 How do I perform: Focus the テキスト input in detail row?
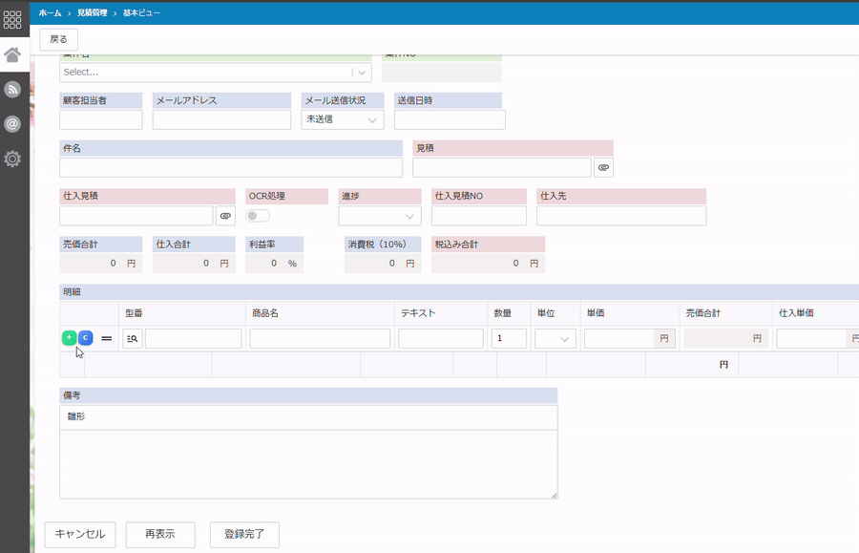(441, 339)
